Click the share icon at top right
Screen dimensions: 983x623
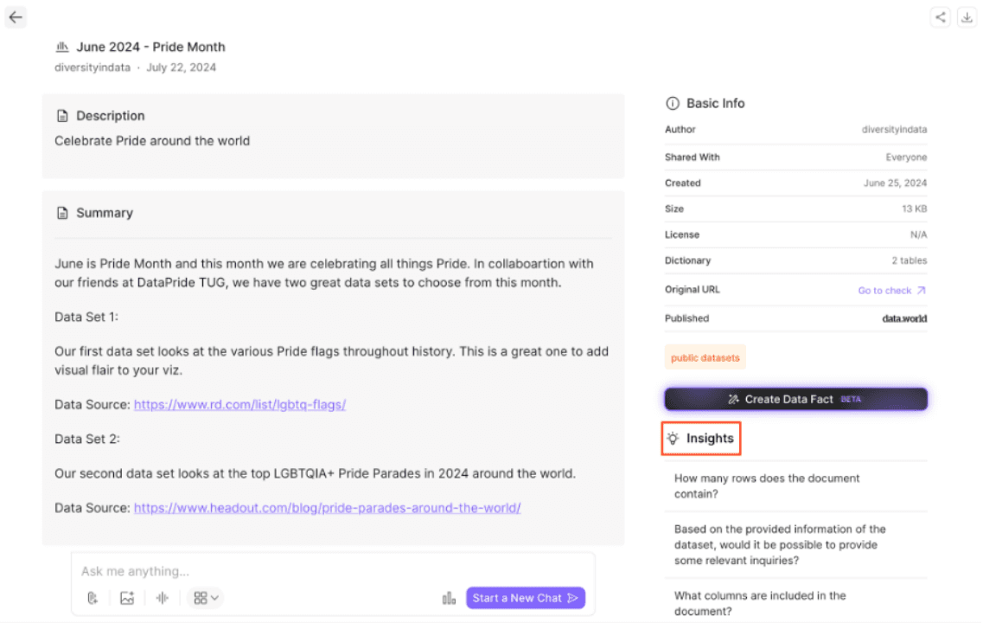(x=941, y=16)
